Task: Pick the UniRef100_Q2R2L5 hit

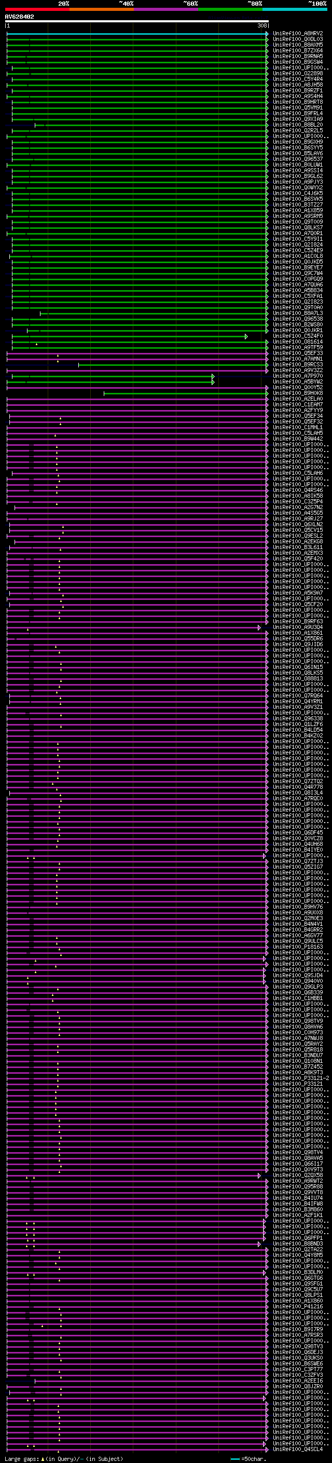Action: (298, 131)
